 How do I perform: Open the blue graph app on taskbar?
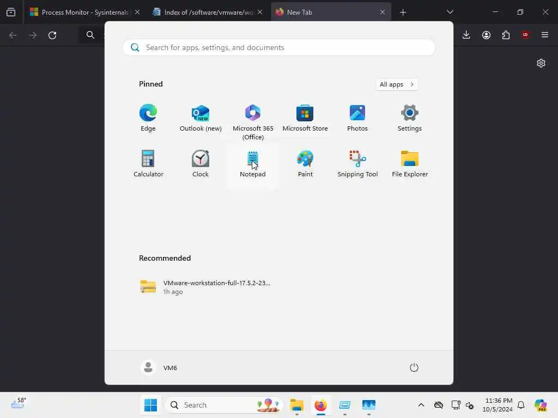tap(369, 405)
